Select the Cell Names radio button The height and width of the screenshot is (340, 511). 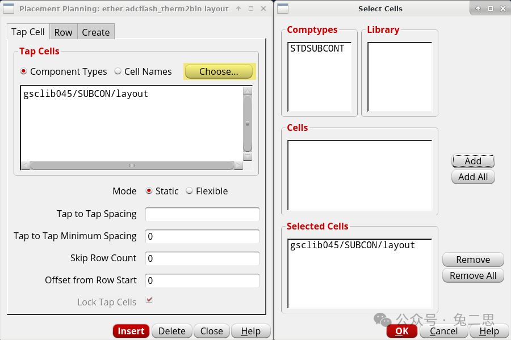(118, 71)
